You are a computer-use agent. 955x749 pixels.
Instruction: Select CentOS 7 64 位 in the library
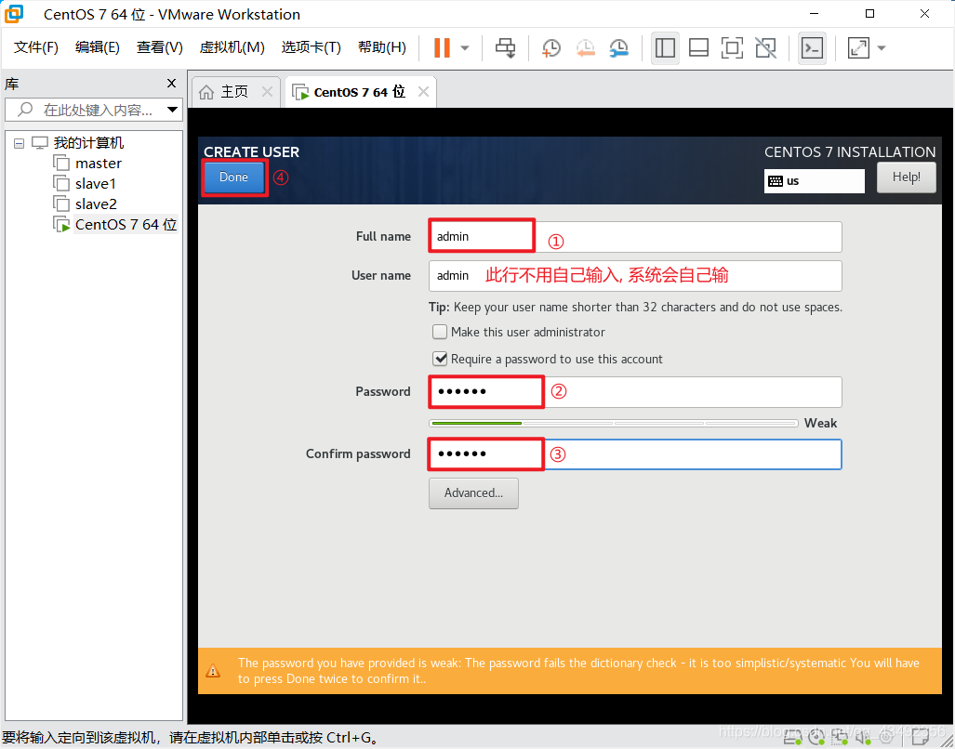(126, 225)
